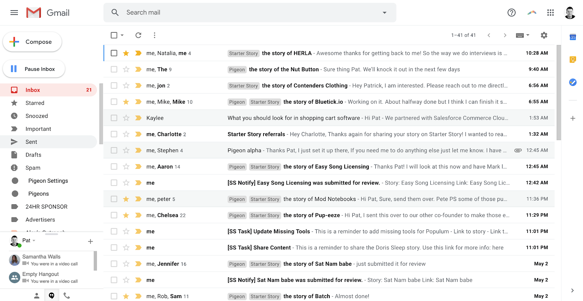The image size is (583, 301).
Task: Click the Starter Story label on HERLA email
Action: (243, 54)
